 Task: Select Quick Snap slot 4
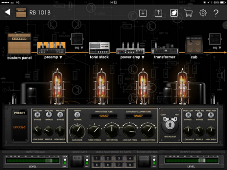pyautogui.click(x=130, y=158)
